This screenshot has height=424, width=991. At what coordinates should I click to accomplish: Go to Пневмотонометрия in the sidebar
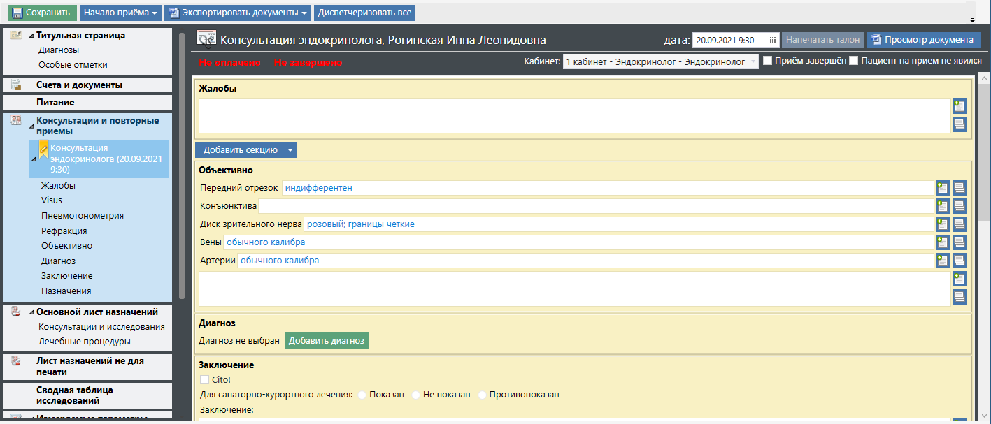tap(82, 215)
